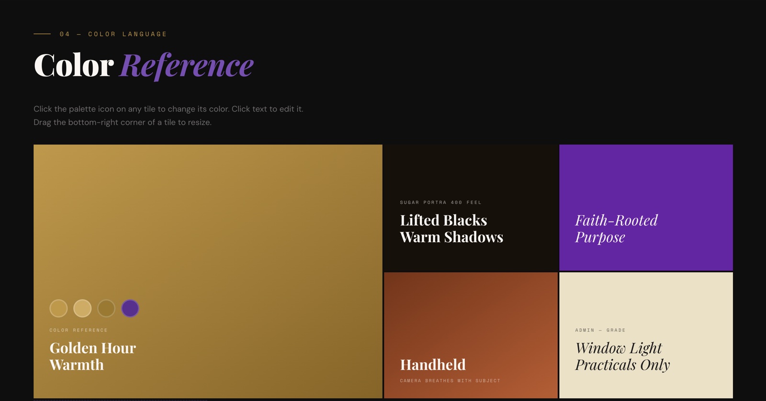Viewport: 766px width, 401px height.
Task: Click the palette instructions paragraph
Action: [x=168, y=115]
